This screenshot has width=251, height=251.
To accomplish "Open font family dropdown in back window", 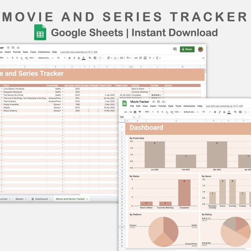I will [46, 58].
